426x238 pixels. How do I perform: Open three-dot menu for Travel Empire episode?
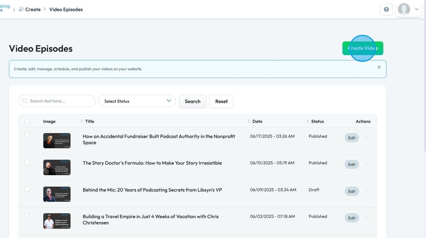pyautogui.click(x=366, y=218)
